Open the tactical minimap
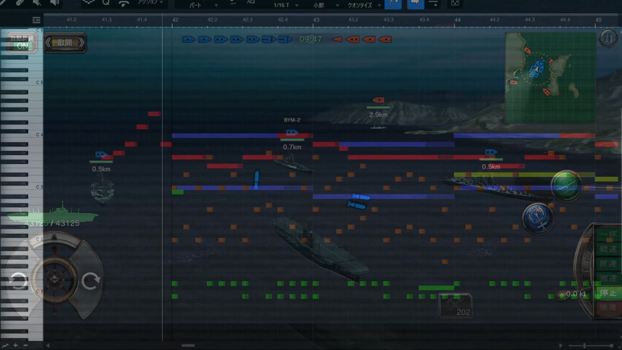622x350 pixels. click(x=550, y=77)
